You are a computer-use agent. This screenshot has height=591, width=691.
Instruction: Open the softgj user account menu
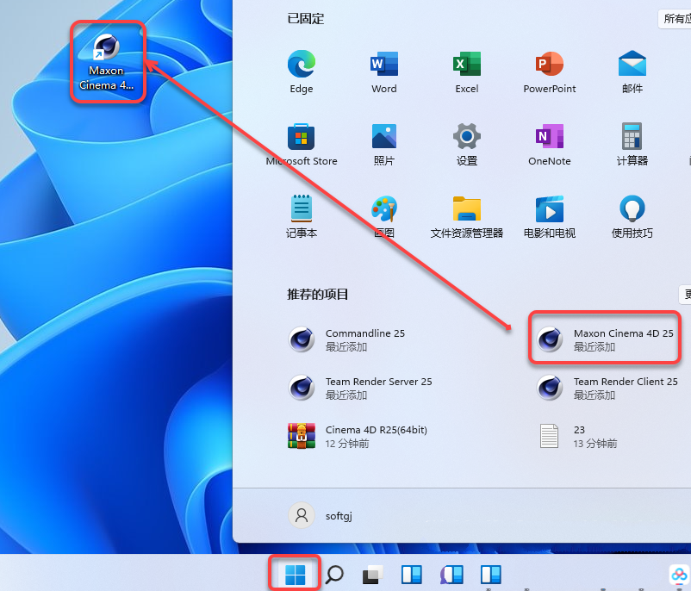321,515
